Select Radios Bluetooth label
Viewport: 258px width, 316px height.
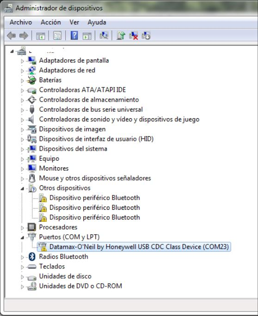[x=63, y=256]
